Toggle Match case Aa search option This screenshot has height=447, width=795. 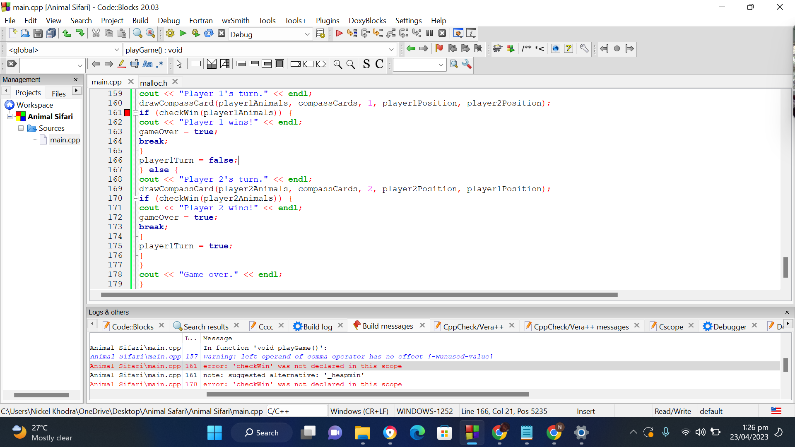(147, 64)
